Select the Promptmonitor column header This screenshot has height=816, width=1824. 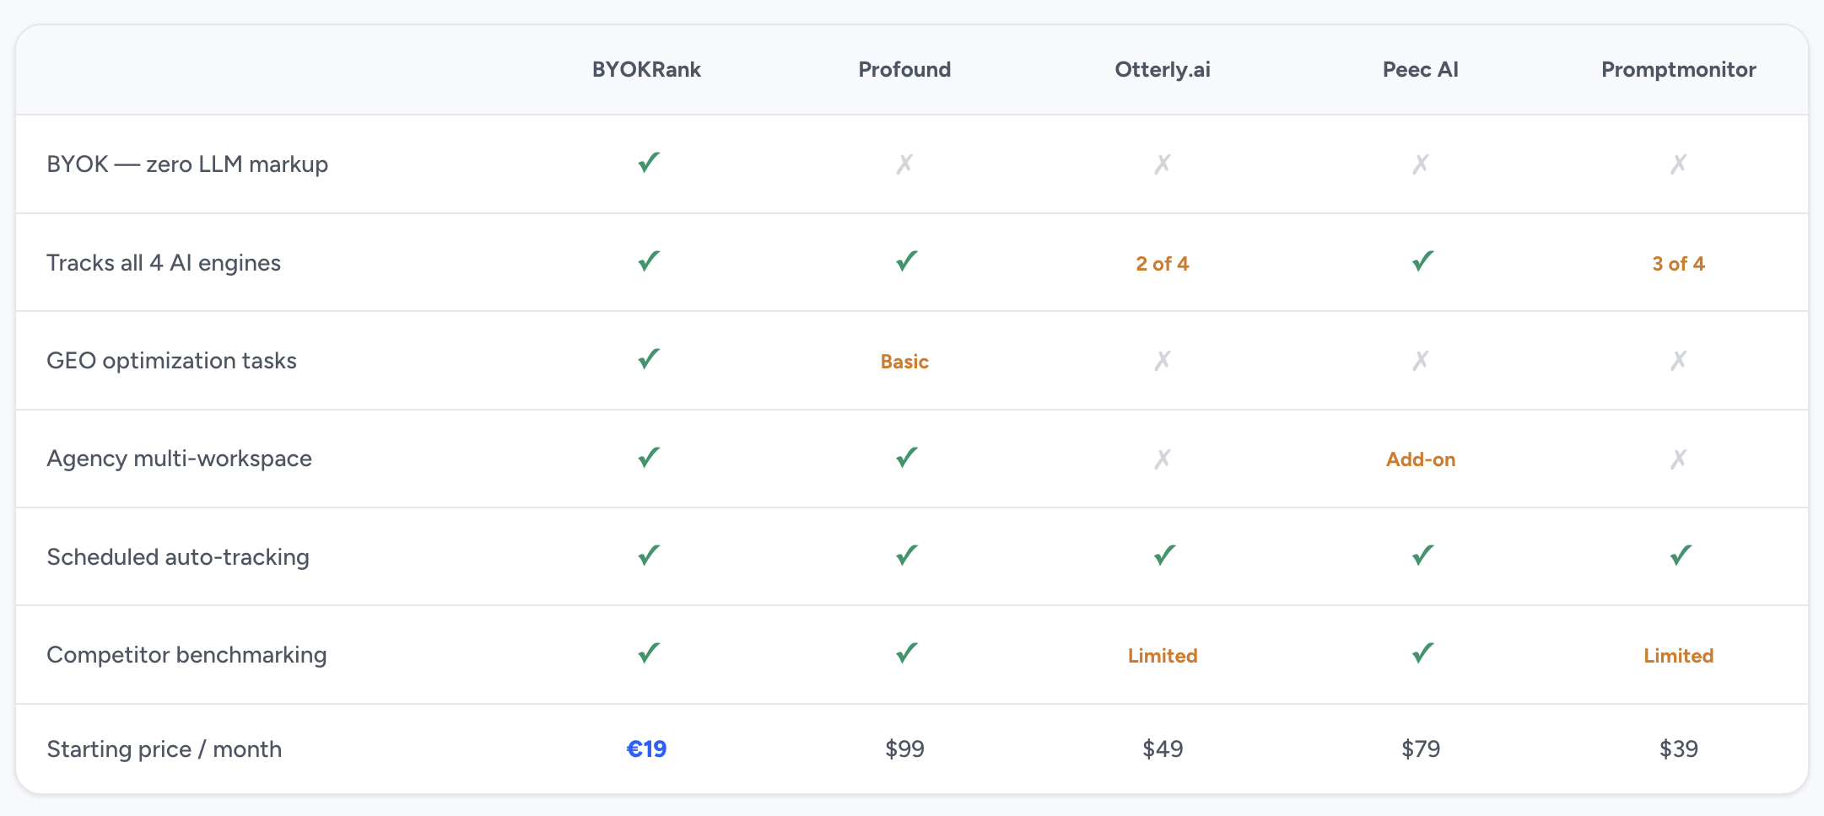[x=1678, y=69]
